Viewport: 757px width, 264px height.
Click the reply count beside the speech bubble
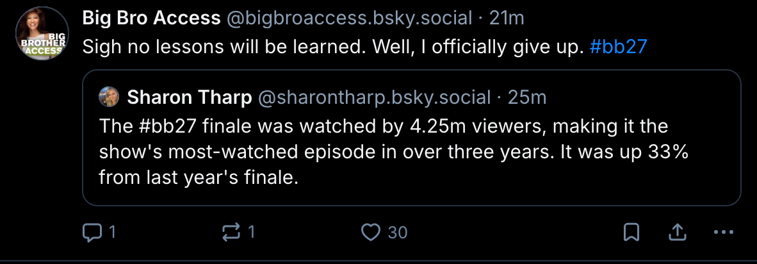tap(113, 232)
